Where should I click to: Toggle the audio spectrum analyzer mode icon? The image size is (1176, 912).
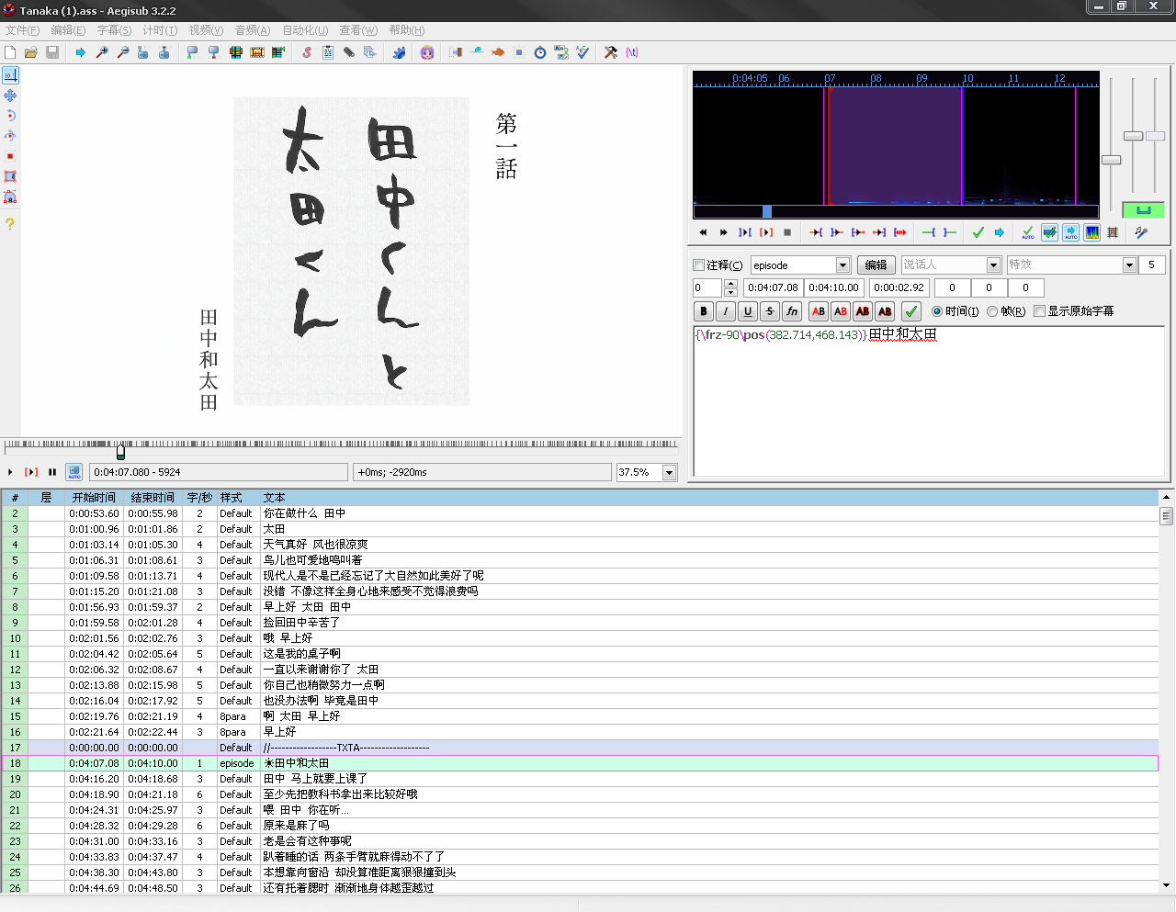point(1091,232)
